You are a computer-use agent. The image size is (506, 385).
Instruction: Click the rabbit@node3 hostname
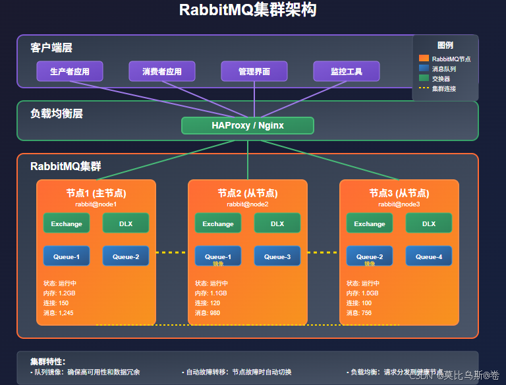[399, 204]
